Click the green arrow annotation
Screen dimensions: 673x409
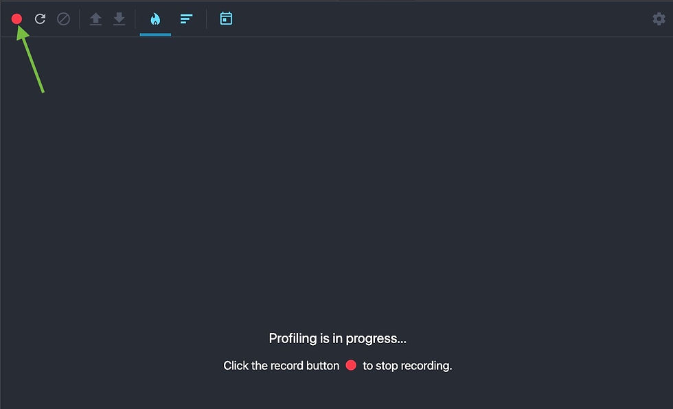tap(31, 60)
